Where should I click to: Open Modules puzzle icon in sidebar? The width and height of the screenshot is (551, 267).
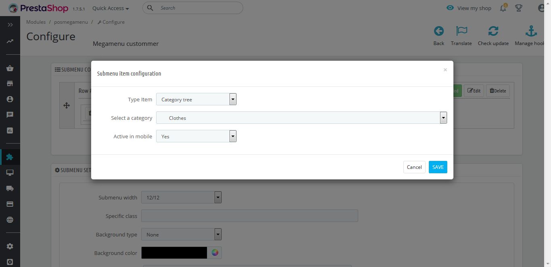point(10,157)
